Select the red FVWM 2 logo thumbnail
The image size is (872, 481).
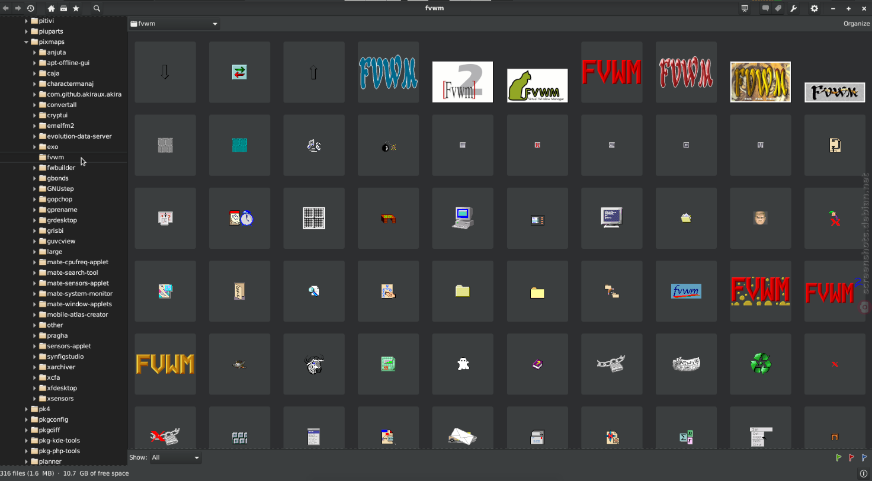pyautogui.click(x=835, y=291)
